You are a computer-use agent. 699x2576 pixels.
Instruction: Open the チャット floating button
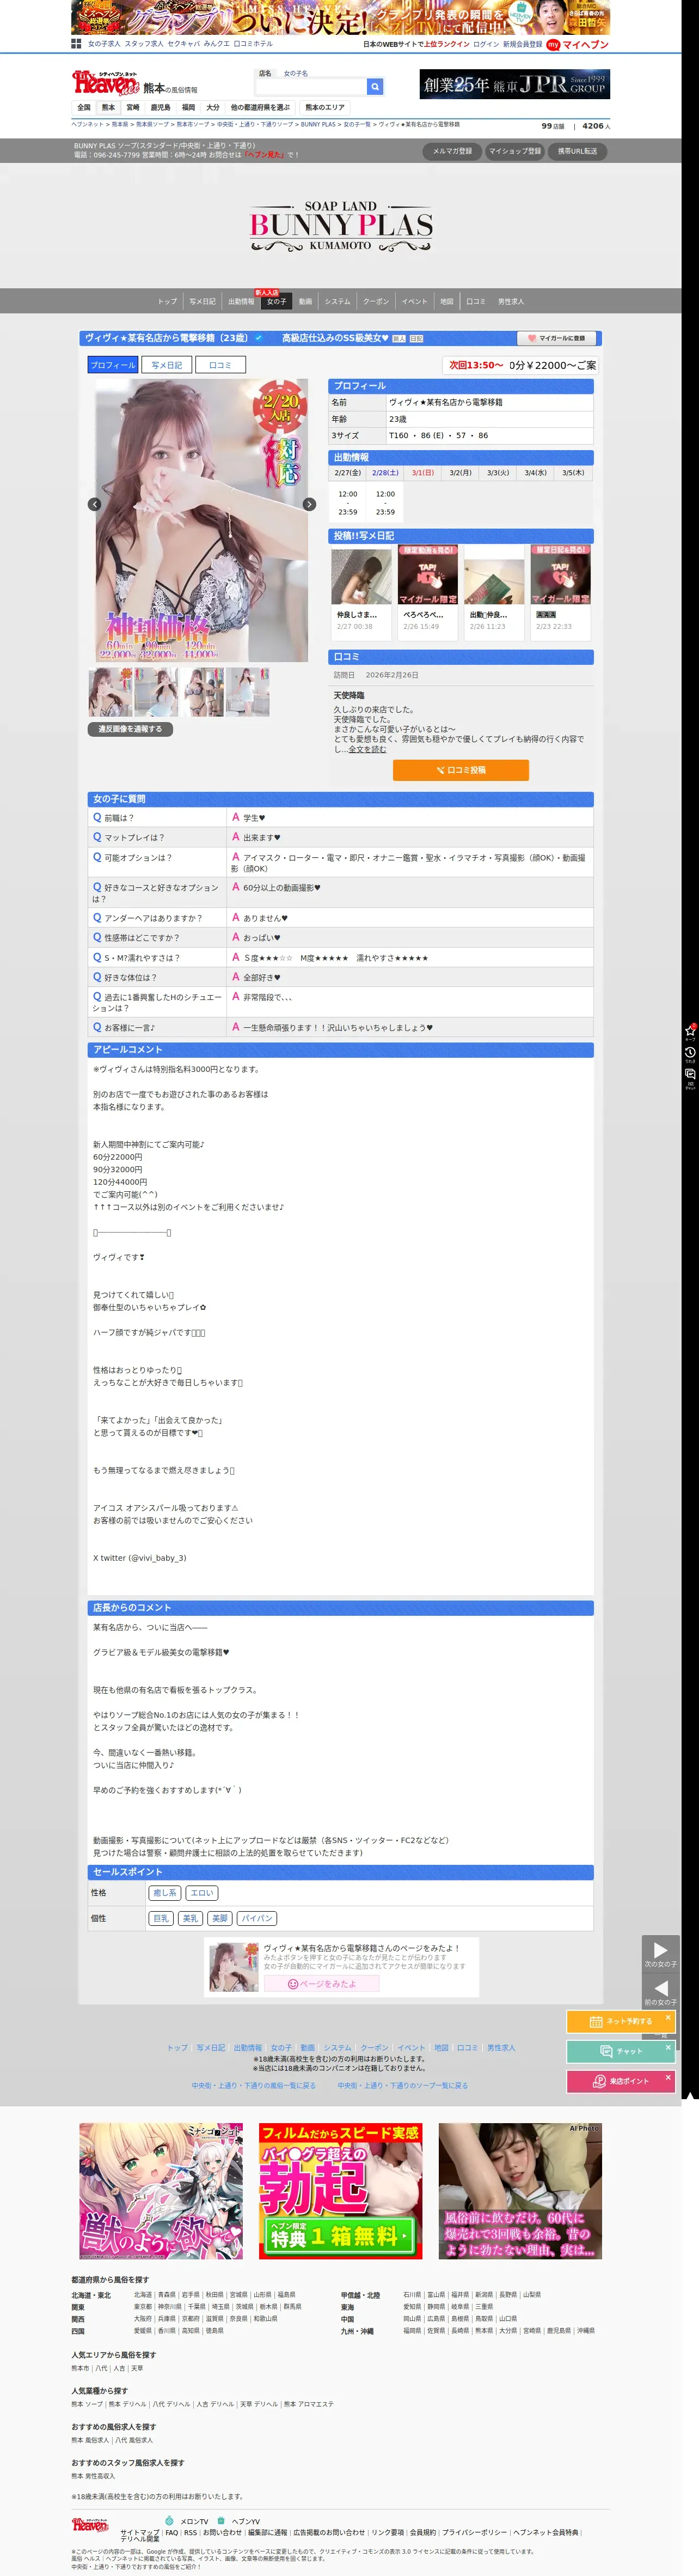[x=621, y=2051]
